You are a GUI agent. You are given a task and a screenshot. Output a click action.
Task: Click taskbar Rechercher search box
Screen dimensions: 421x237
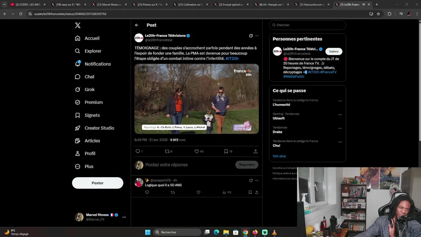(178, 232)
